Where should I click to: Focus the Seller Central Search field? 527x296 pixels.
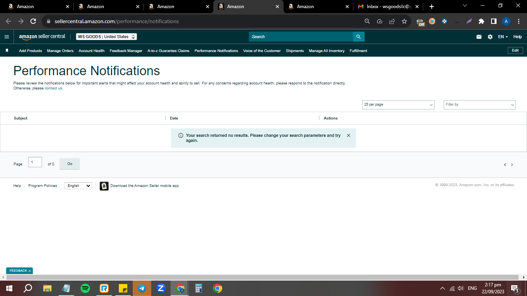(301, 37)
